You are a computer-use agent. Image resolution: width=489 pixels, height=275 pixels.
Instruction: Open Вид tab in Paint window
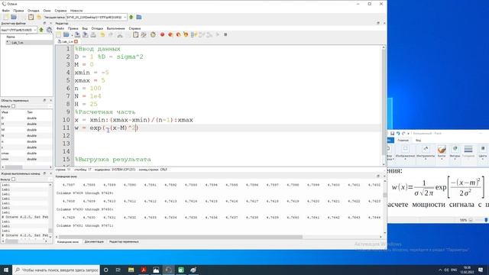[418, 141]
